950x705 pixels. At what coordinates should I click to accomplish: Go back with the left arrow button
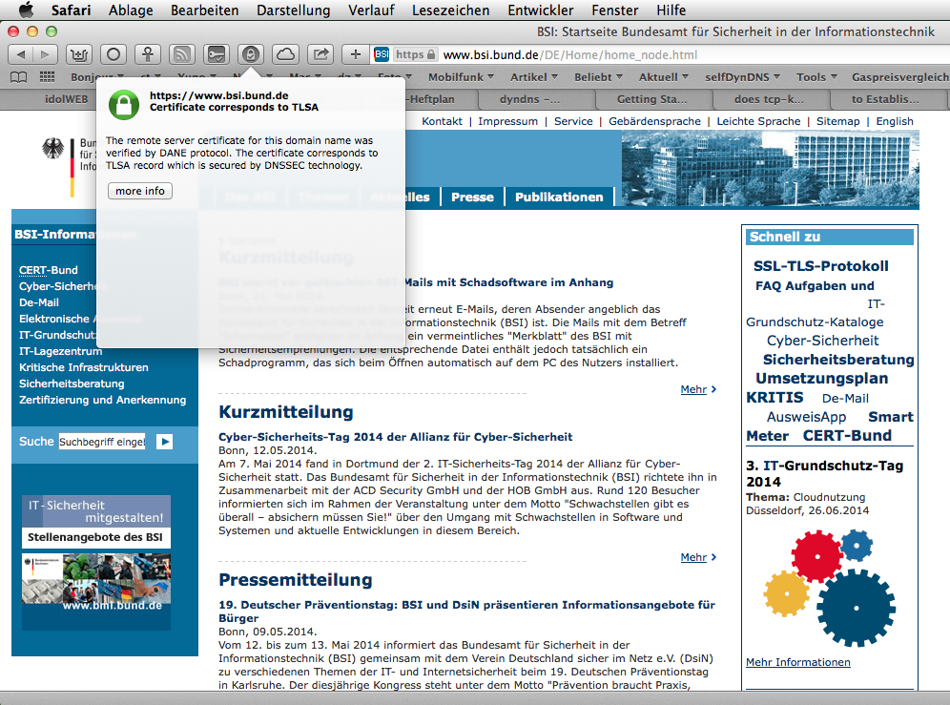[x=21, y=54]
